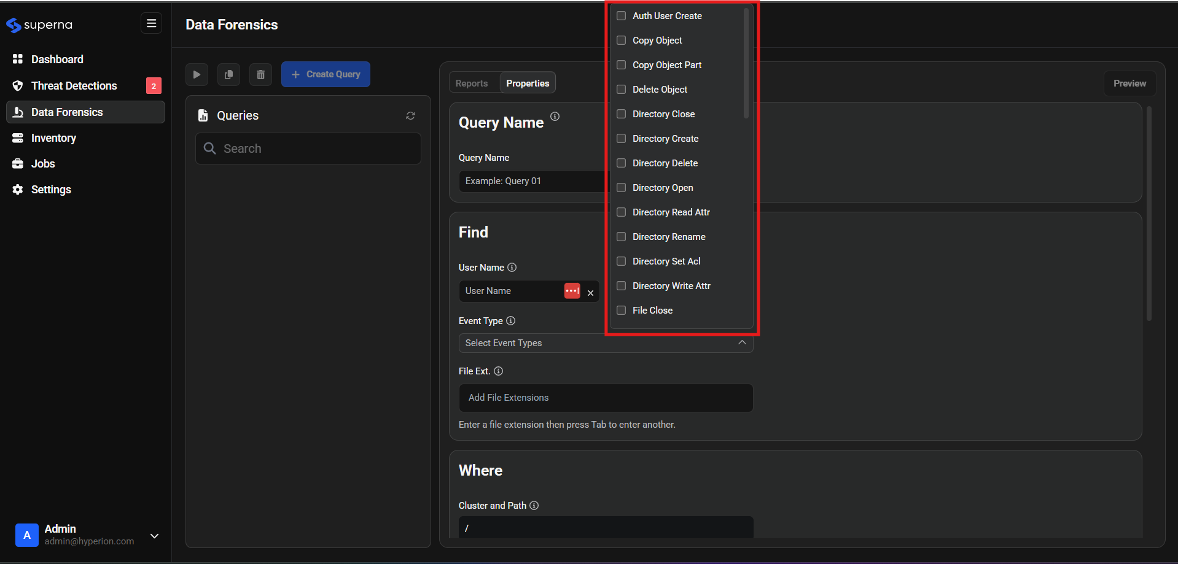Click the red password manager icon in User Name
Image resolution: width=1178 pixels, height=564 pixels.
572,291
